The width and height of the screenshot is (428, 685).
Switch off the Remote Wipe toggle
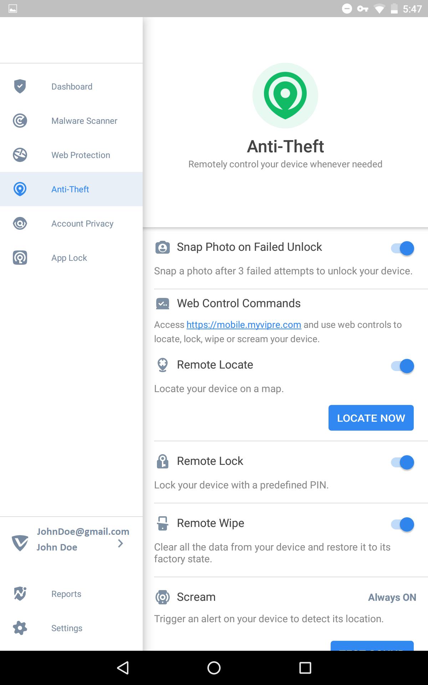click(402, 524)
